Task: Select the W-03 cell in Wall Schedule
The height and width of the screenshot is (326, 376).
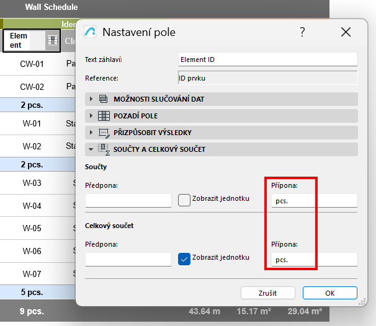Action: click(32, 183)
